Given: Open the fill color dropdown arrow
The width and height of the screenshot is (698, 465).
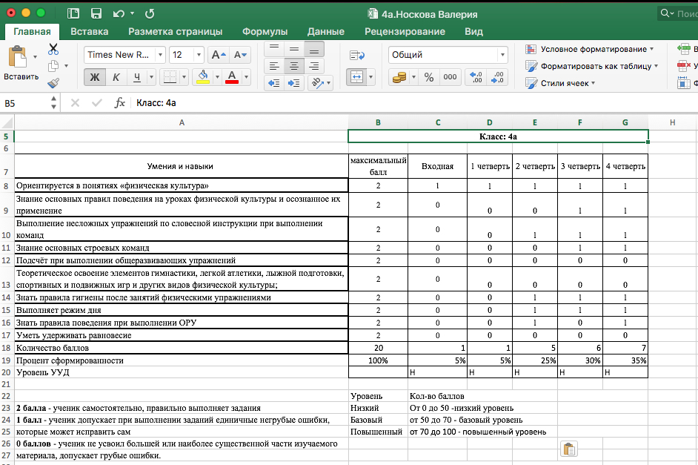Looking at the screenshot, I should coord(217,77).
